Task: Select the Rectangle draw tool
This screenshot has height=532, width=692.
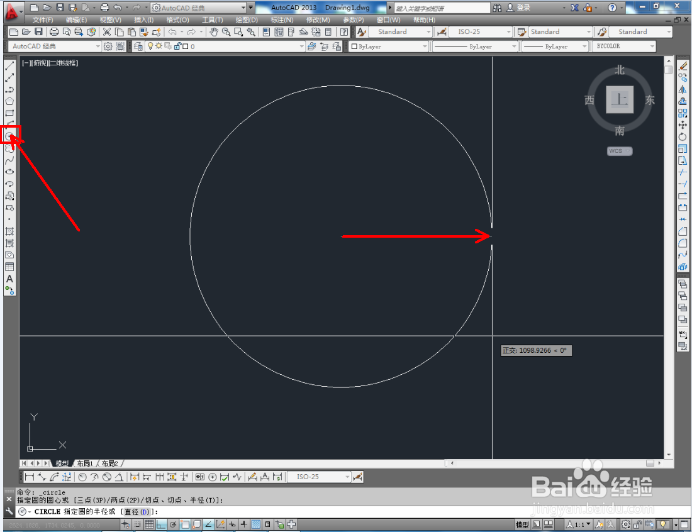Action: click(9, 113)
